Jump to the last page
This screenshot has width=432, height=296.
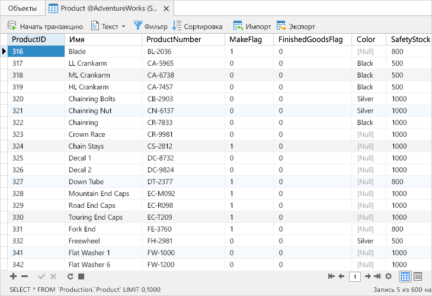coord(377,276)
